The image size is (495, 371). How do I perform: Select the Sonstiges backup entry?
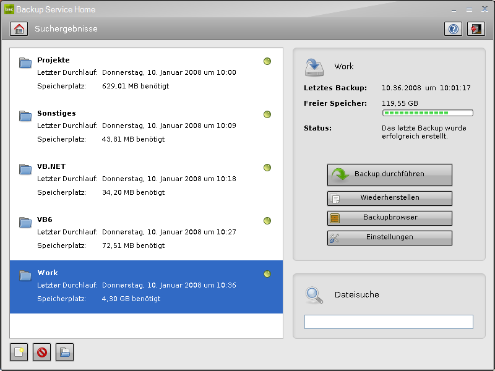[146, 127]
